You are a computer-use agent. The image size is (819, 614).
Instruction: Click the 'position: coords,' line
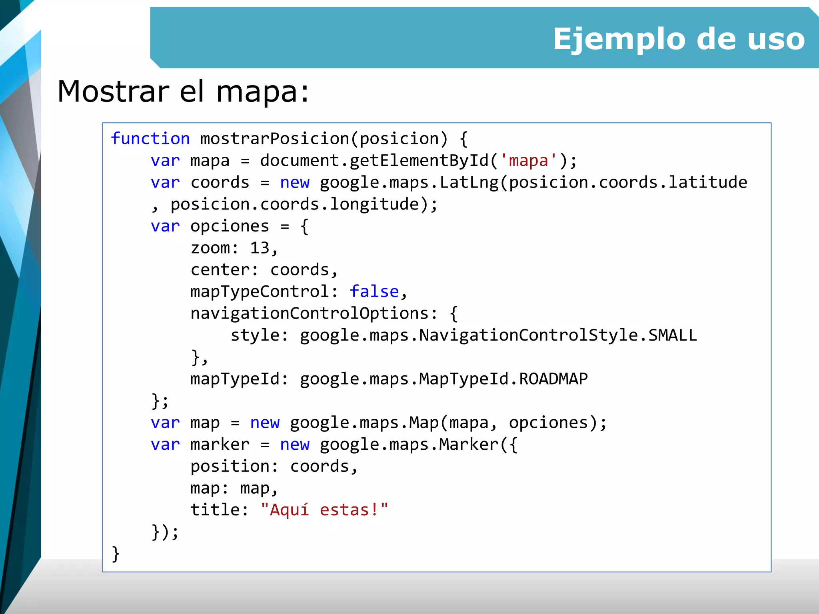pos(274,466)
